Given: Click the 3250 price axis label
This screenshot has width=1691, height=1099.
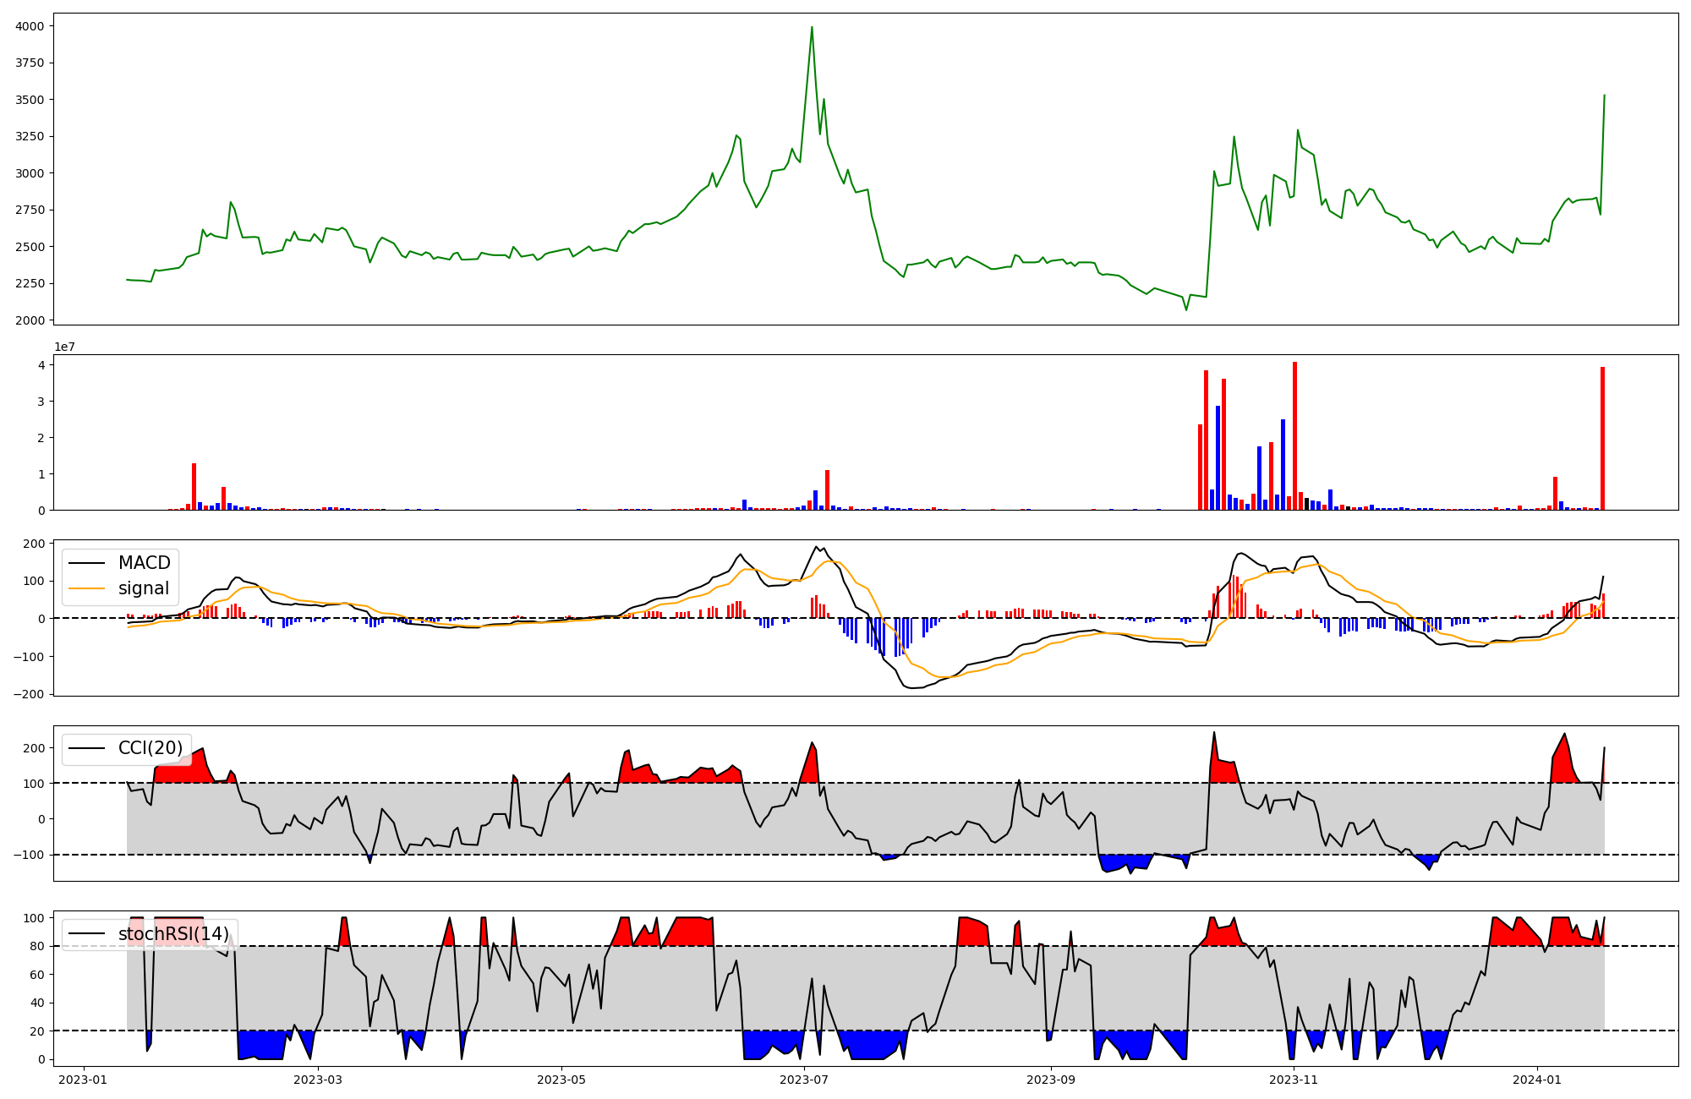Looking at the screenshot, I should [30, 136].
